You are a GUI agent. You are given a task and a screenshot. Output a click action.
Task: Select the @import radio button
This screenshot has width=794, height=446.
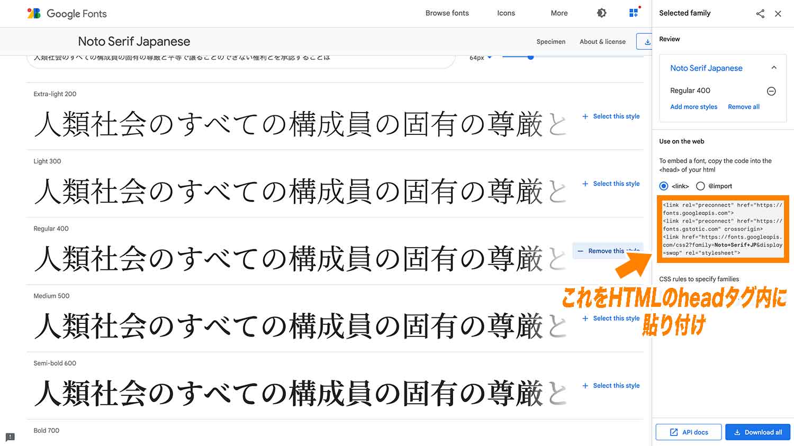coord(700,186)
